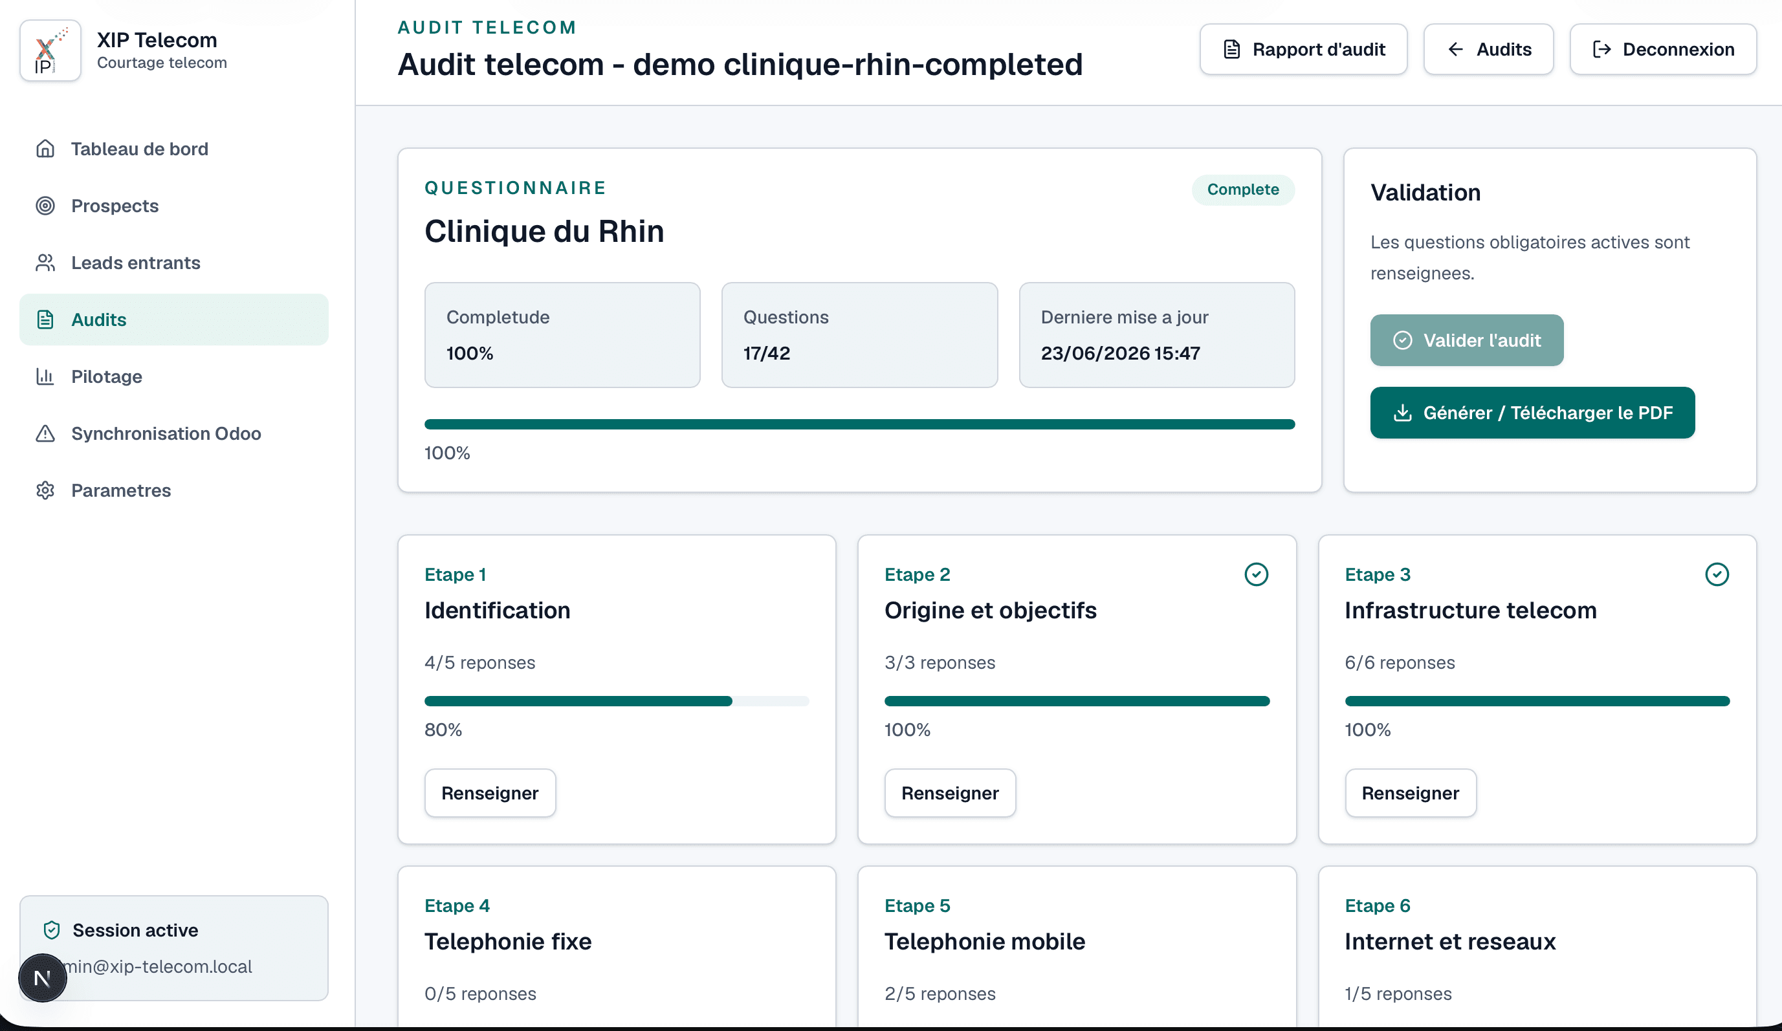This screenshot has height=1031, width=1782.
Task: Click the XIP Telecom logo
Action: point(50,51)
